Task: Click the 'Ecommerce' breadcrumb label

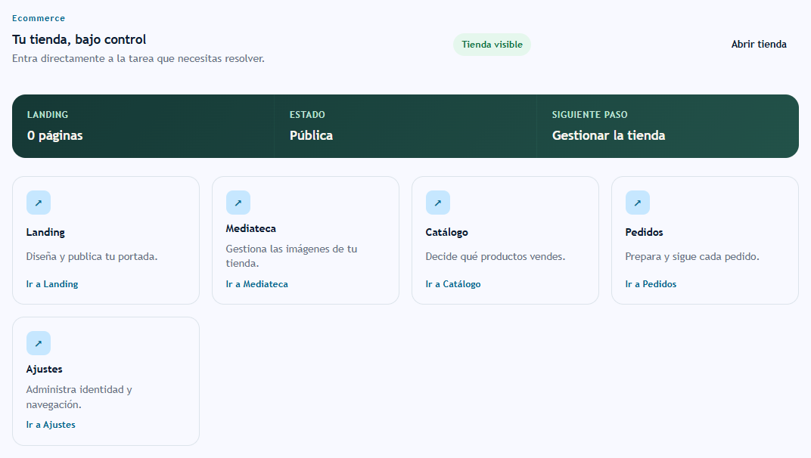Action: pos(39,18)
